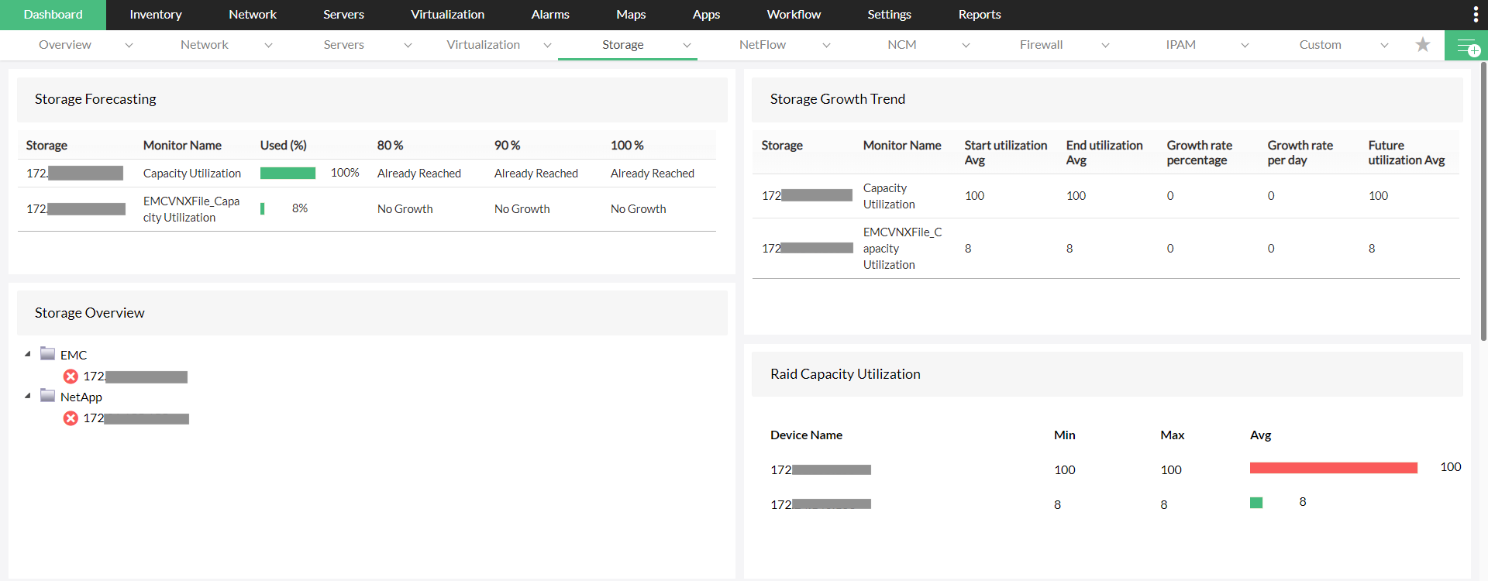
Task: Select the Virtualization dashboard sub-tab
Action: click(483, 45)
